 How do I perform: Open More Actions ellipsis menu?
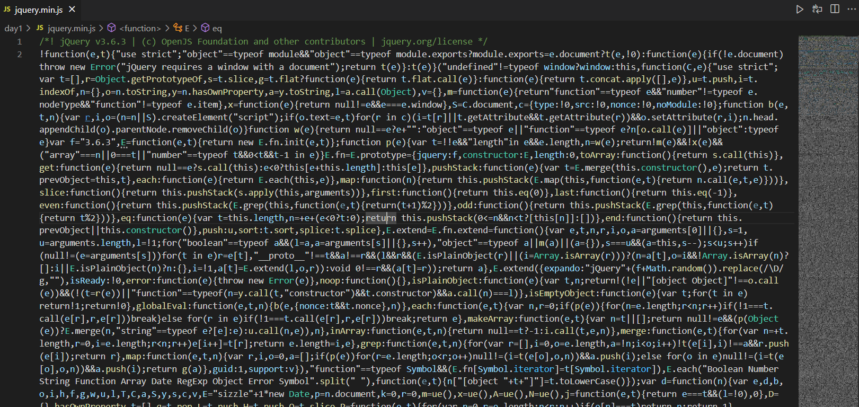(852, 10)
